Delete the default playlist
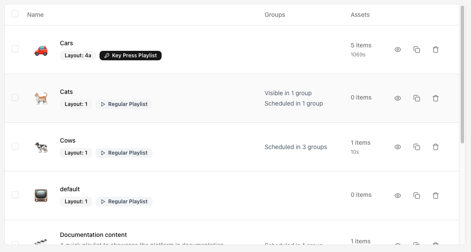Image resolution: width=471 pixels, height=252 pixels. coord(436,196)
